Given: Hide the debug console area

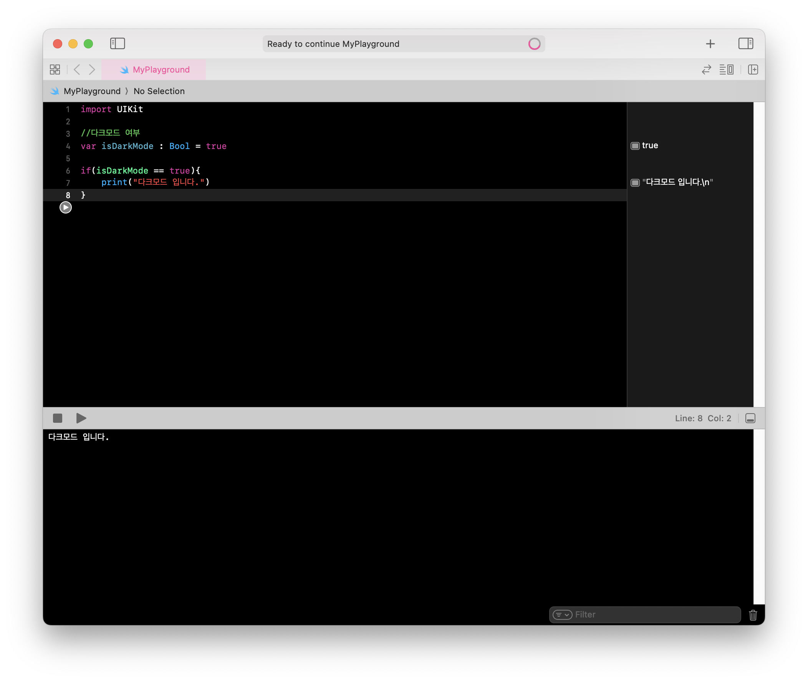Looking at the screenshot, I should point(750,418).
